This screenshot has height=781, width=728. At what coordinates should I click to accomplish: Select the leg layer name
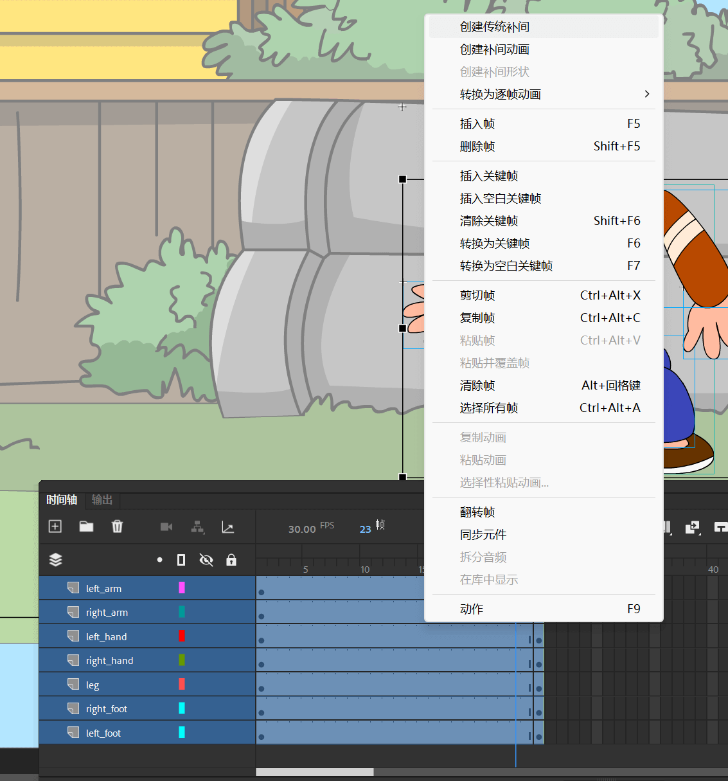[x=93, y=685]
